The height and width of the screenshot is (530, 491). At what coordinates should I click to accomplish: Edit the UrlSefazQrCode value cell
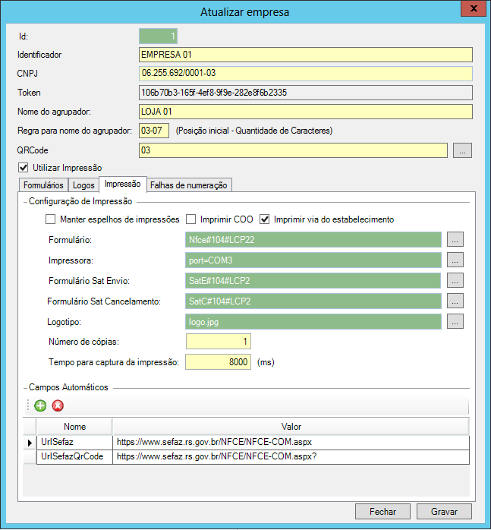[291, 456]
